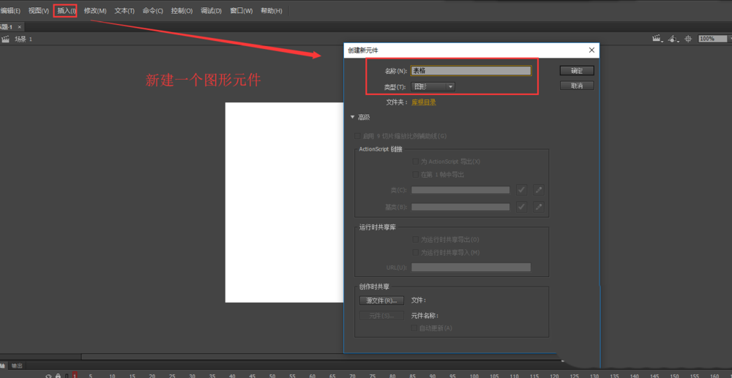Click the edit pencil for 类(C)
Viewport: 732px width, 378px height.
point(539,190)
